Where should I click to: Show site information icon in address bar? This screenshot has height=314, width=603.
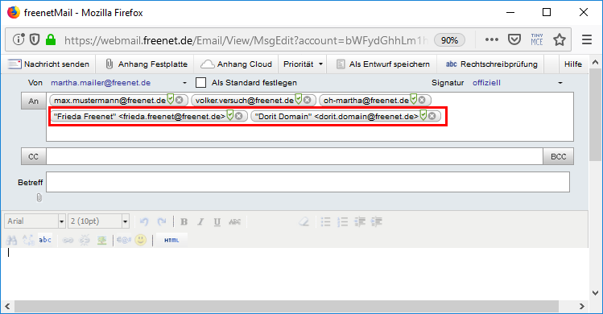(19, 39)
